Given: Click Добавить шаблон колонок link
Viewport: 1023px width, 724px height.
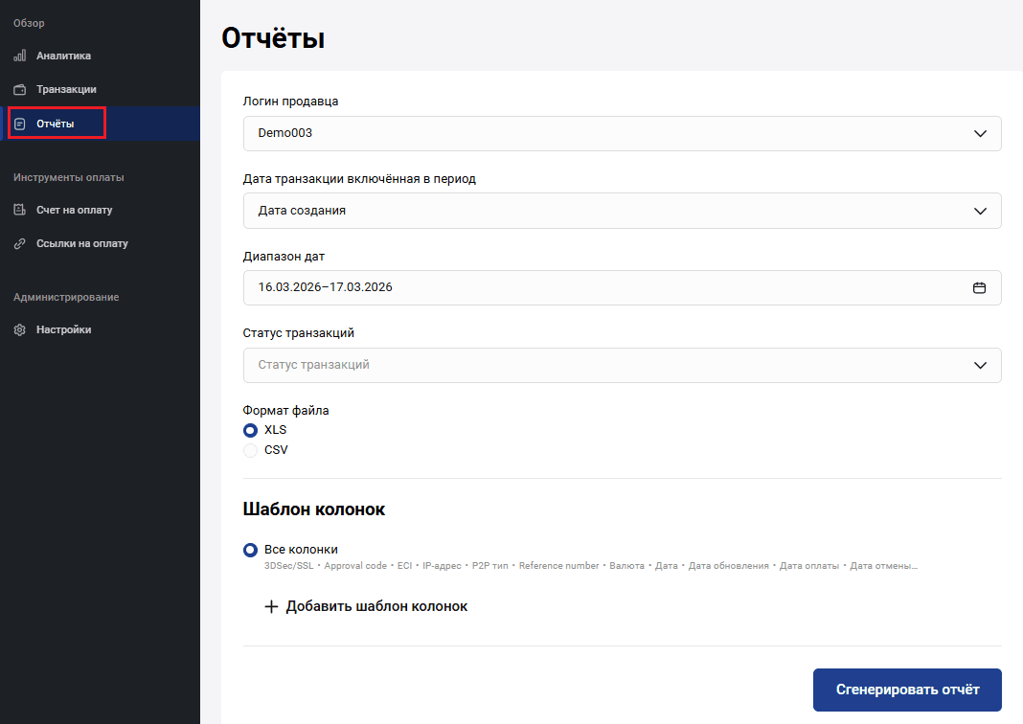Looking at the screenshot, I should pyautogui.click(x=376, y=606).
